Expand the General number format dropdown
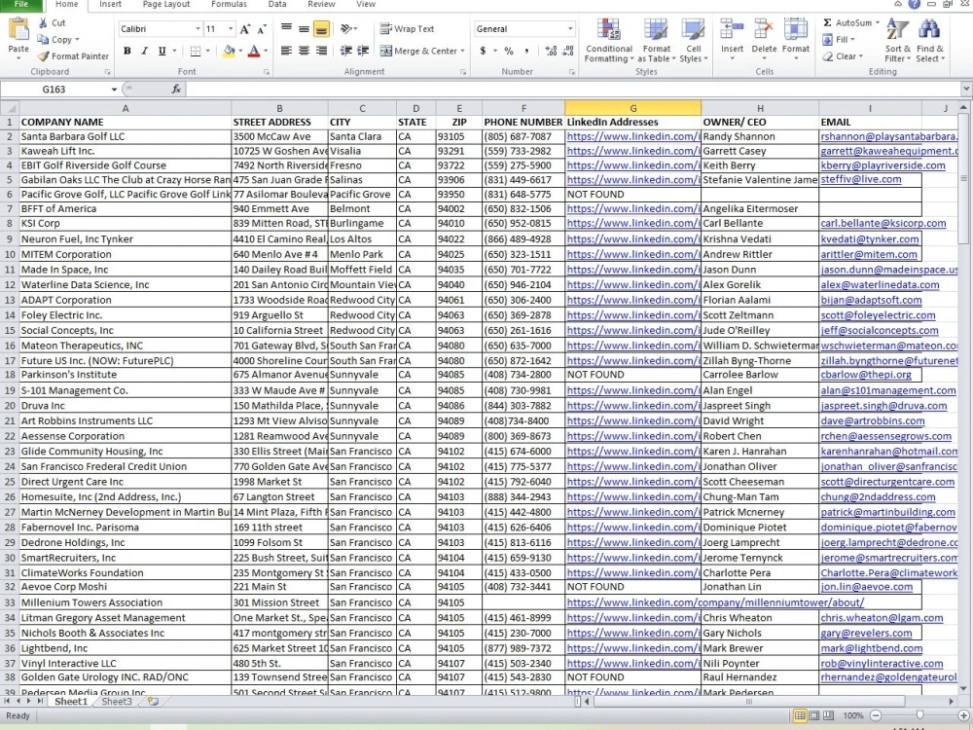973x730 pixels. coord(570,28)
